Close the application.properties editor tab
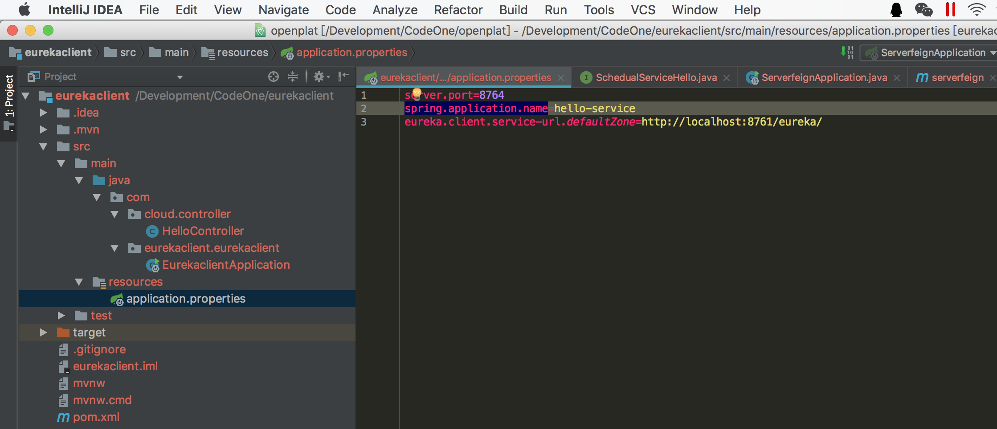The height and width of the screenshot is (429, 997). coord(561,78)
